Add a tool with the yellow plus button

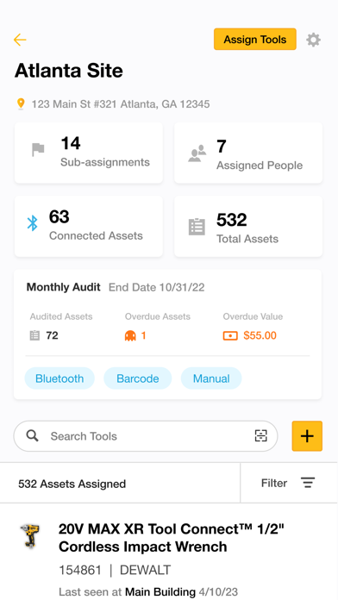pos(307,436)
